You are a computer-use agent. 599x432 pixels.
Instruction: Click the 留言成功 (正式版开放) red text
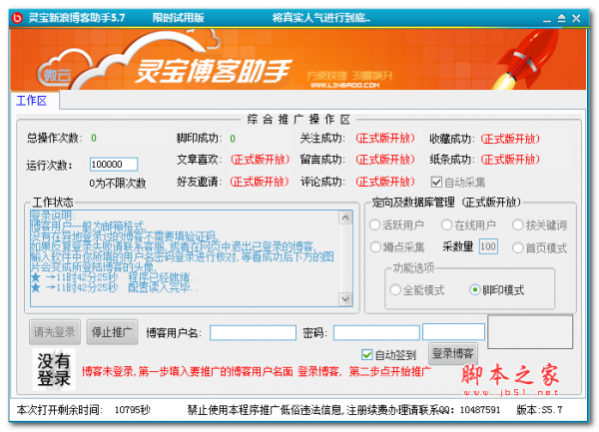click(385, 160)
